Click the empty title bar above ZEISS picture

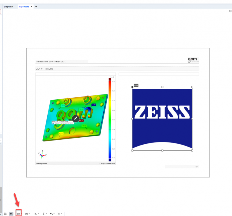tap(159, 74)
